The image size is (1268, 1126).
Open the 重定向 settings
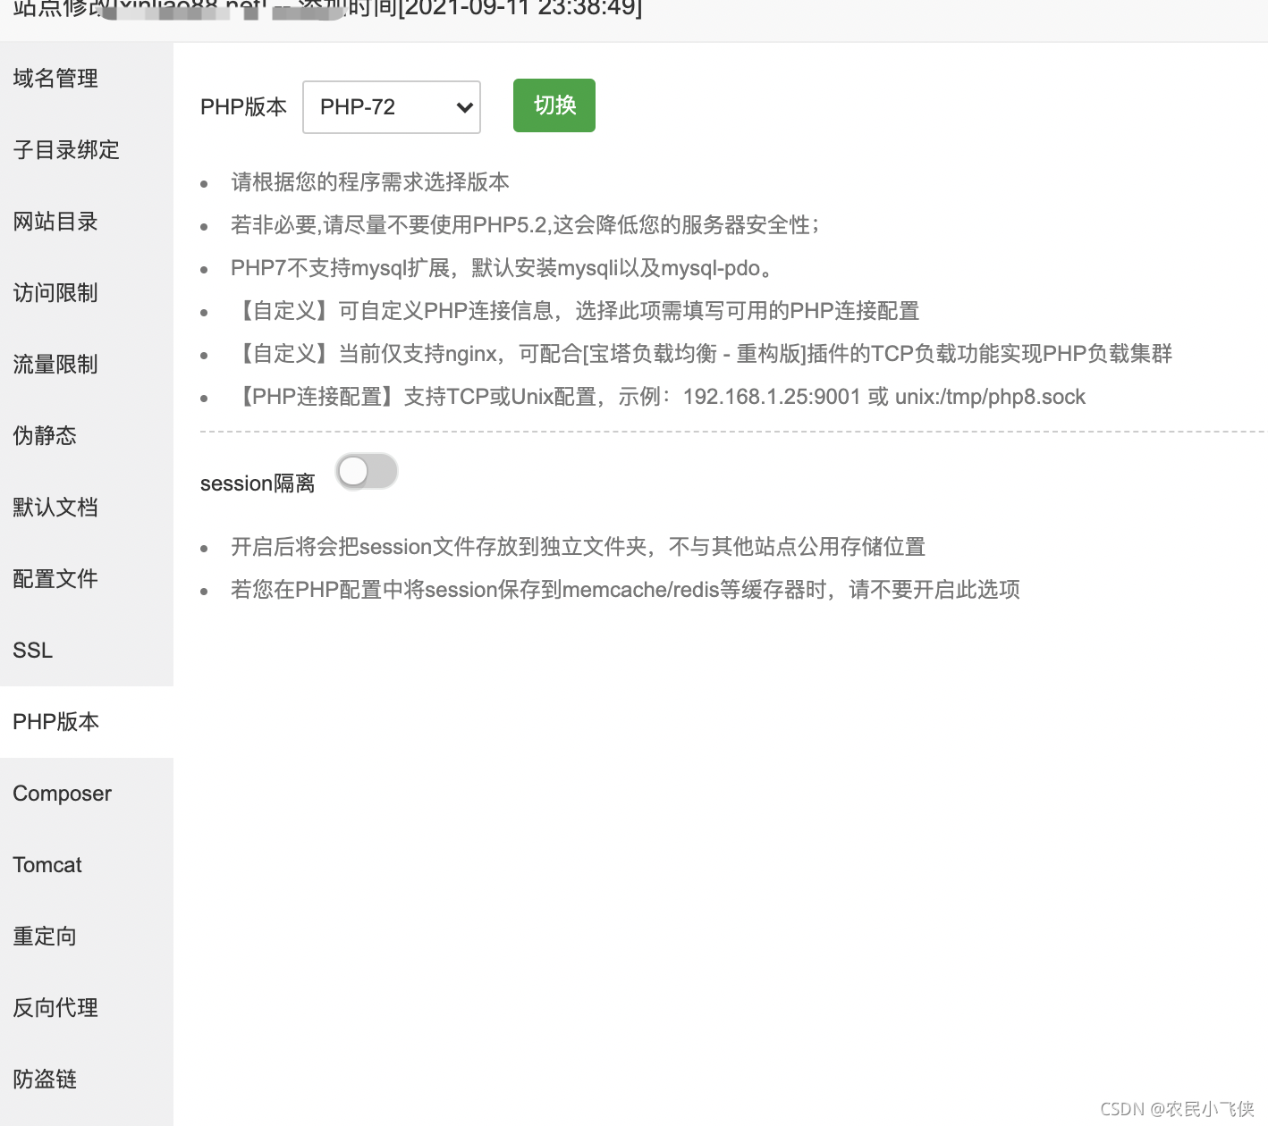pos(44,937)
